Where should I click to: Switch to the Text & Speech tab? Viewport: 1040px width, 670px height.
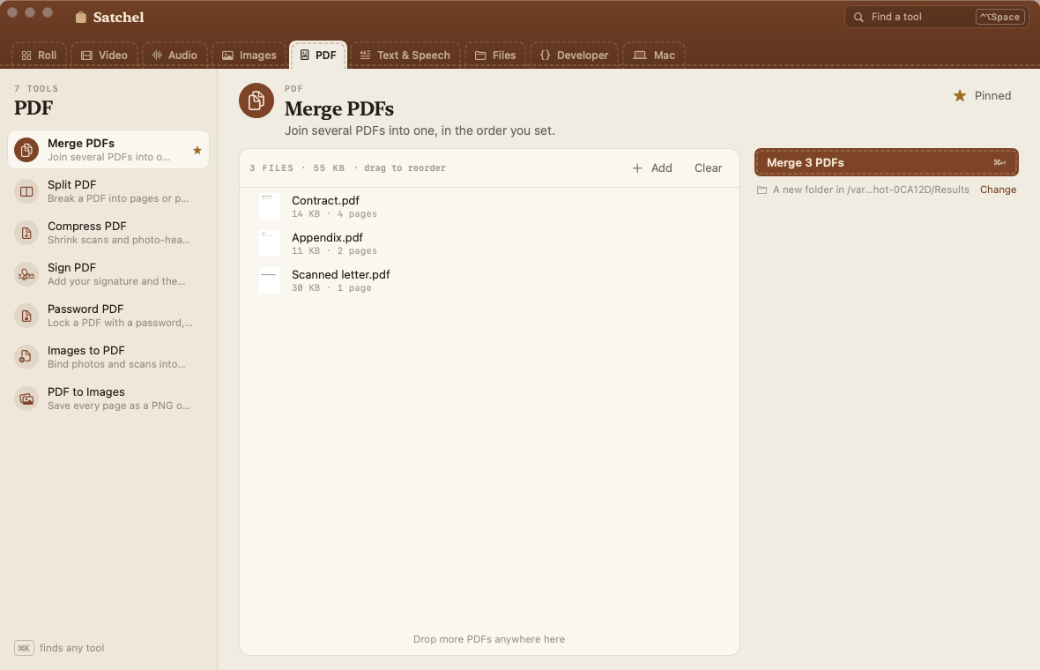click(x=405, y=56)
